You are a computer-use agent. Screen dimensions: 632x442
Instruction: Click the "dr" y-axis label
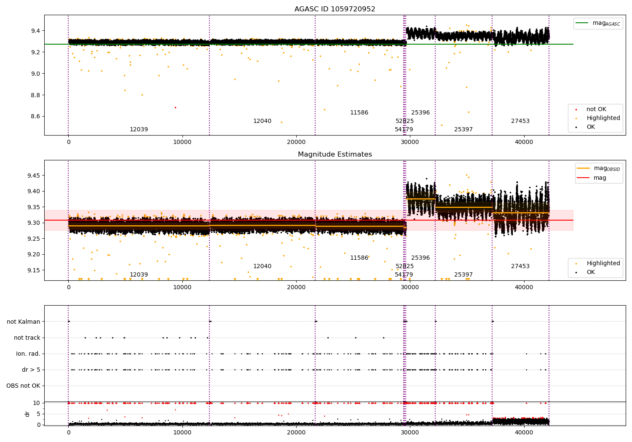pos(27,414)
